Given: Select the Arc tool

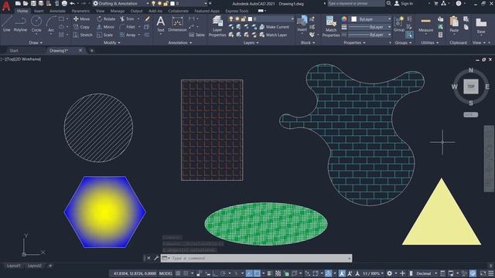Looking at the screenshot, I should tap(51, 24).
